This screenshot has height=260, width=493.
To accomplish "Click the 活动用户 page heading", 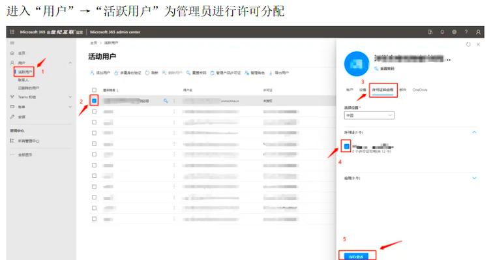I will click(102, 57).
